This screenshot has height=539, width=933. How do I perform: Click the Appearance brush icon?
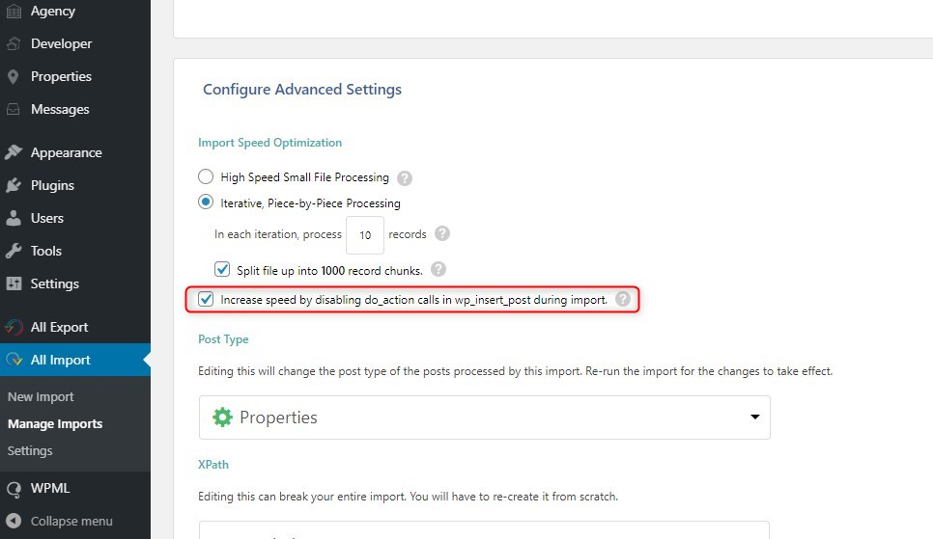tap(14, 152)
